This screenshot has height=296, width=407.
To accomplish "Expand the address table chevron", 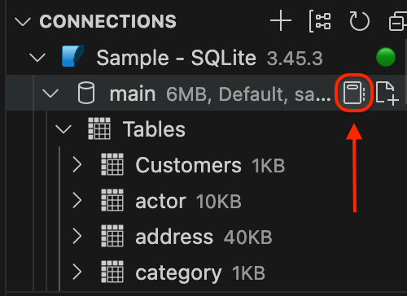I will tap(77, 237).
